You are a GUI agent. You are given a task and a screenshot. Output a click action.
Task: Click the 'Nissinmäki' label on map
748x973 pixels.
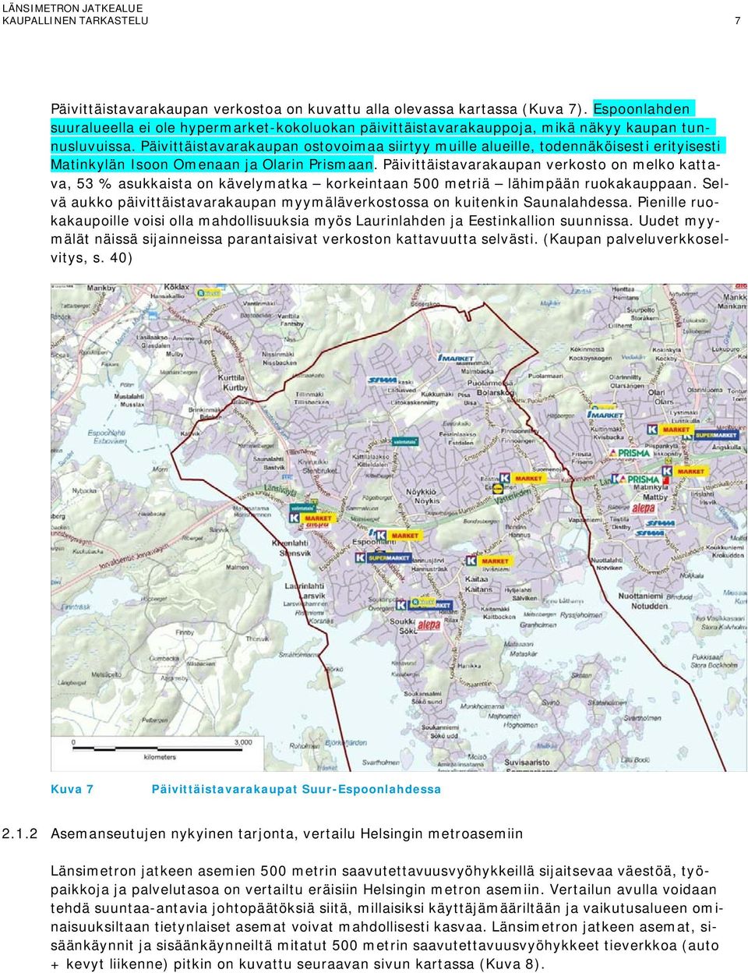point(279,356)
